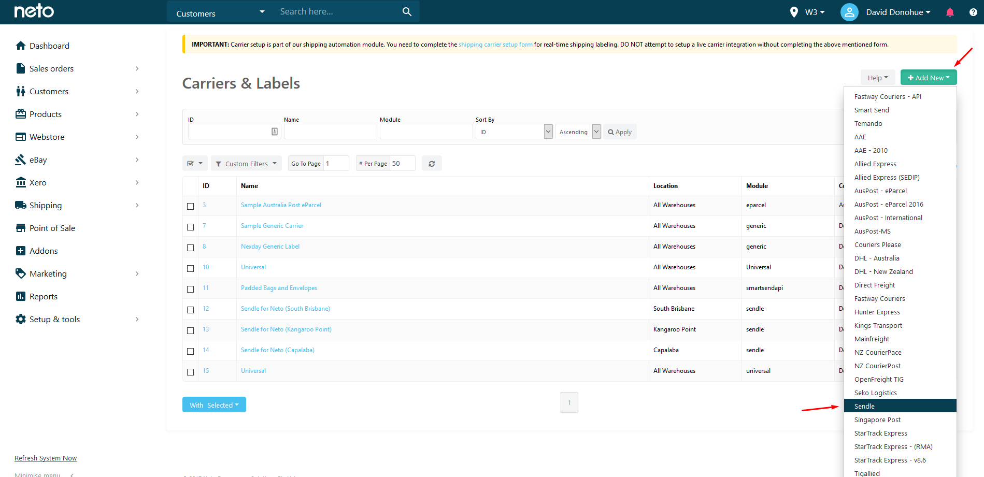This screenshot has width=984, height=477.
Task: Click the Webstore window icon
Action: point(21,137)
